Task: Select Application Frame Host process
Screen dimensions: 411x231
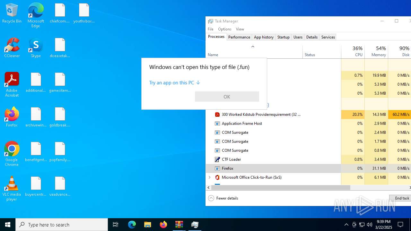Action: tap(308, 124)
